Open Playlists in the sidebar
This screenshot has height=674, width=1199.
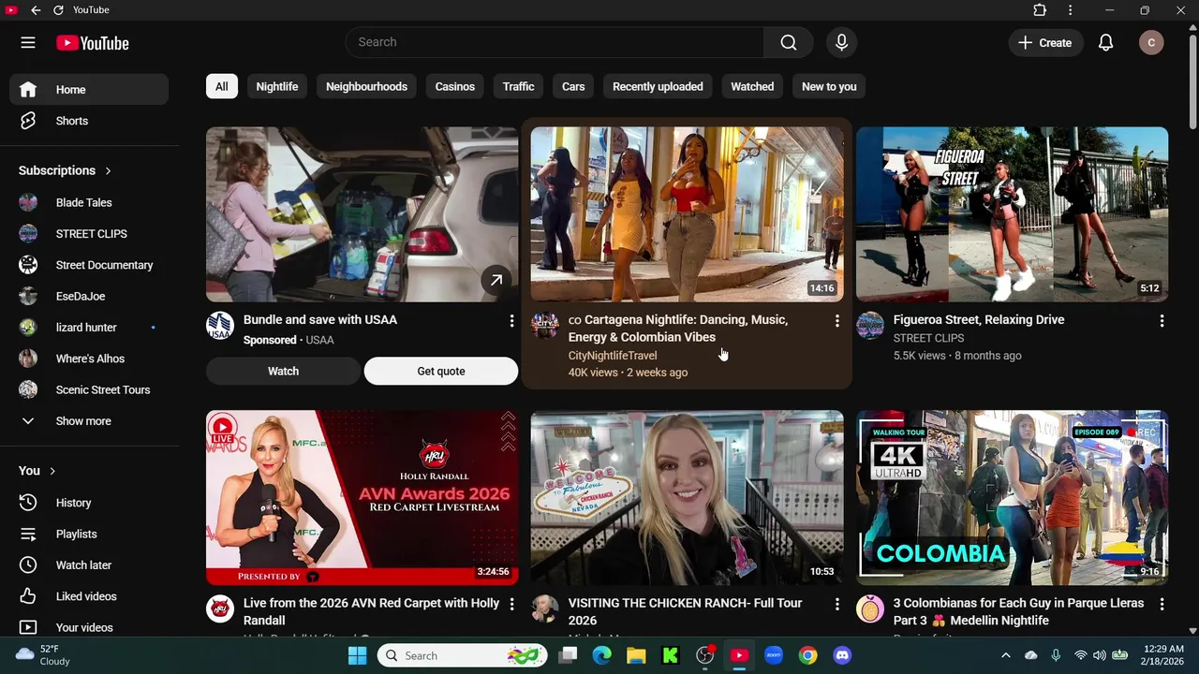coord(89,534)
